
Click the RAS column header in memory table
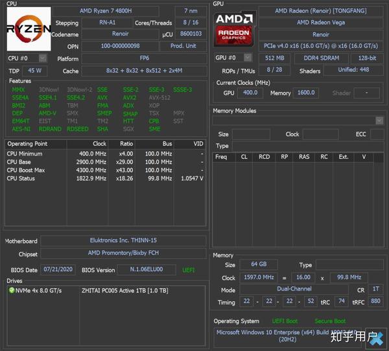click(303, 157)
